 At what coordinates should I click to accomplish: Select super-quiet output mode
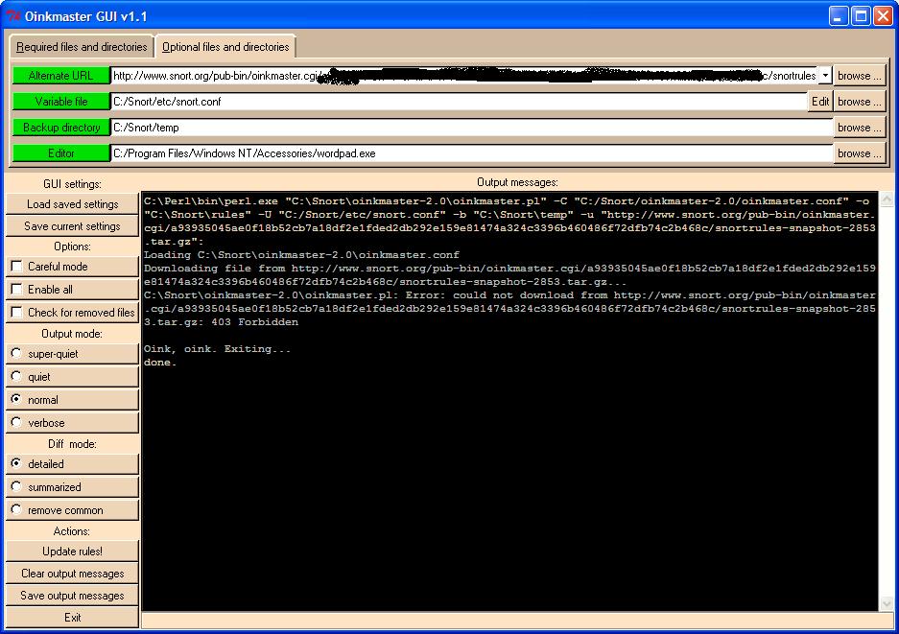(16, 354)
